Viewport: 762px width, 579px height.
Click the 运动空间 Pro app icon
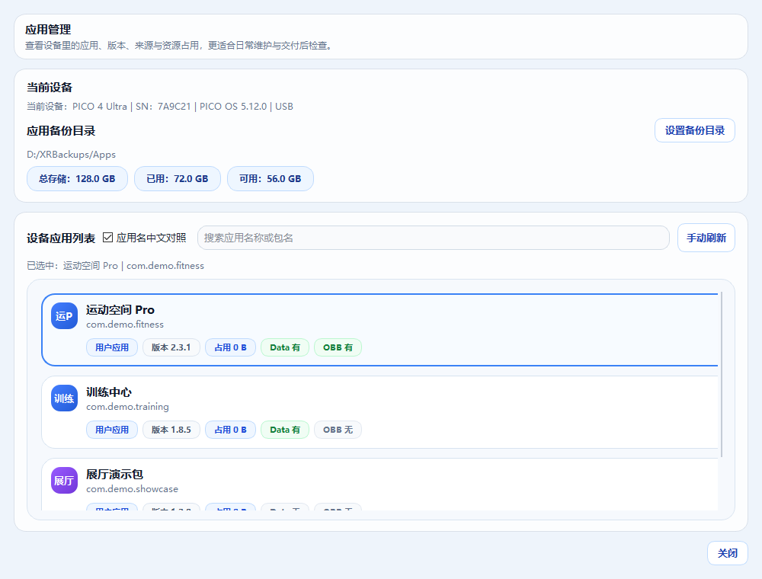coord(64,315)
